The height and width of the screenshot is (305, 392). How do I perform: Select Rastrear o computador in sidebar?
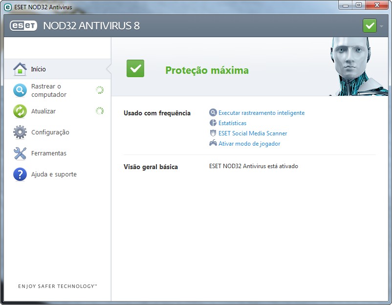pyautogui.click(x=58, y=90)
